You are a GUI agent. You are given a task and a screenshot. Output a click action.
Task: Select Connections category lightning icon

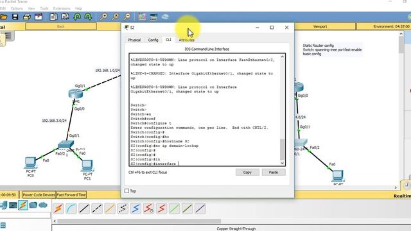click(23, 205)
